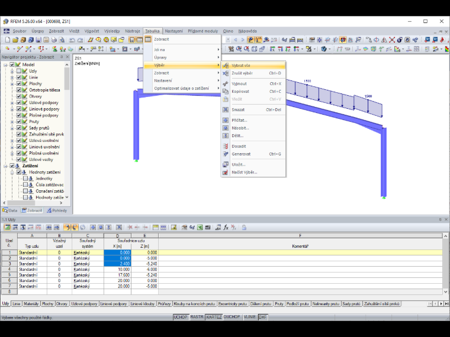
Task: Enable the Jednotky checkbox
Action: 25,178
